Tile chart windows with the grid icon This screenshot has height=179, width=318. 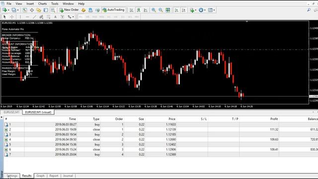pos(168,10)
